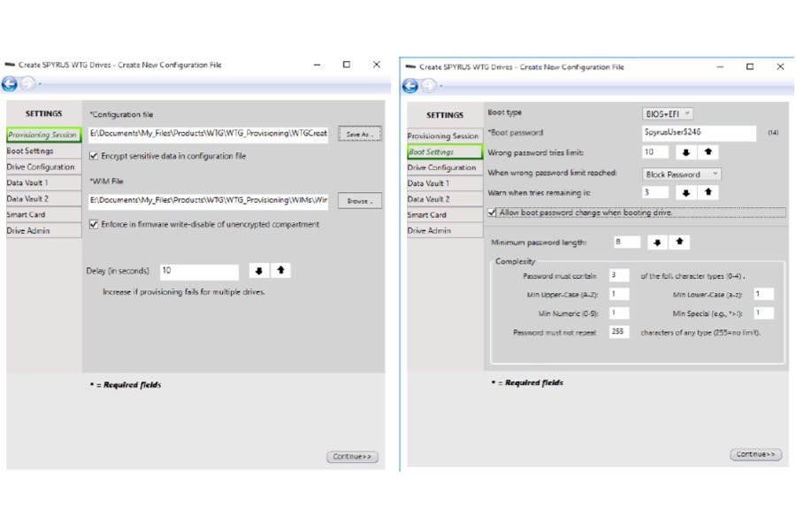The height and width of the screenshot is (531, 796).
Task: Click right window's greyed forward arrow
Action: click(x=429, y=86)
